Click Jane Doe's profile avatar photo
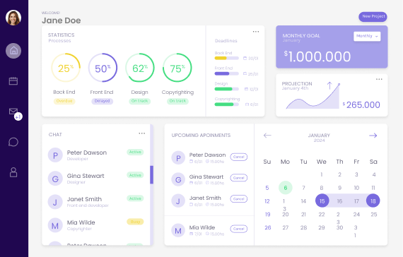The height and width of the screenshot is (257, 403). [13, 18]
